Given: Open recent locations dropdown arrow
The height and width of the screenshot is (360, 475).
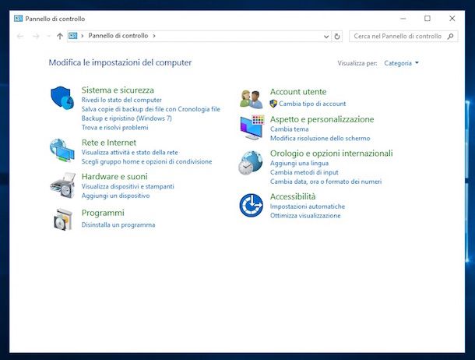Looking at the screenshot, I should pyautogui.click(x=48, y=37).
